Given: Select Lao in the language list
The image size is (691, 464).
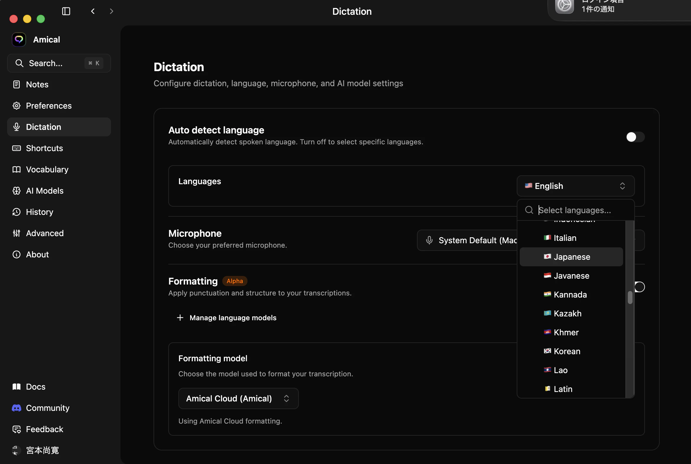Looking at the screenshot, I should [x=571, y=370].
